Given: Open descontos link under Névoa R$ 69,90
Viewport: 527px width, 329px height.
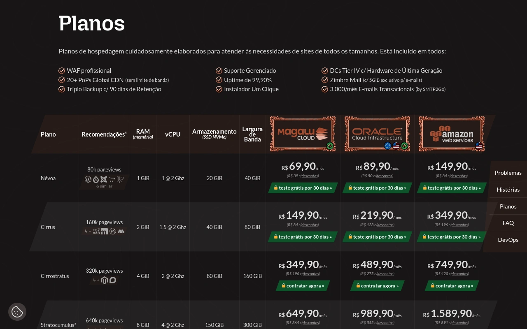Looking at the screenshot, I should coord(310,176).
